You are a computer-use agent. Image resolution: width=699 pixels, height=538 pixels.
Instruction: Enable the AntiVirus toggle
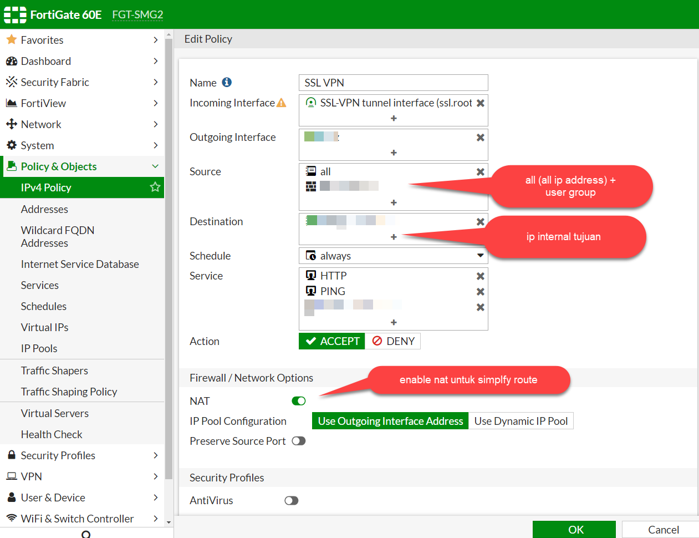pos(292,500)
